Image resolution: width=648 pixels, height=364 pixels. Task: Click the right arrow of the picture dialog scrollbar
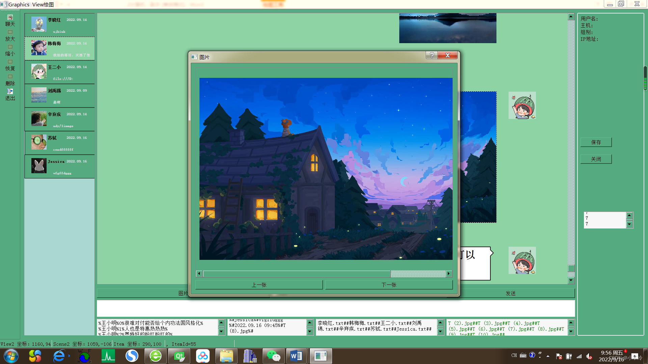pos(449,274)
